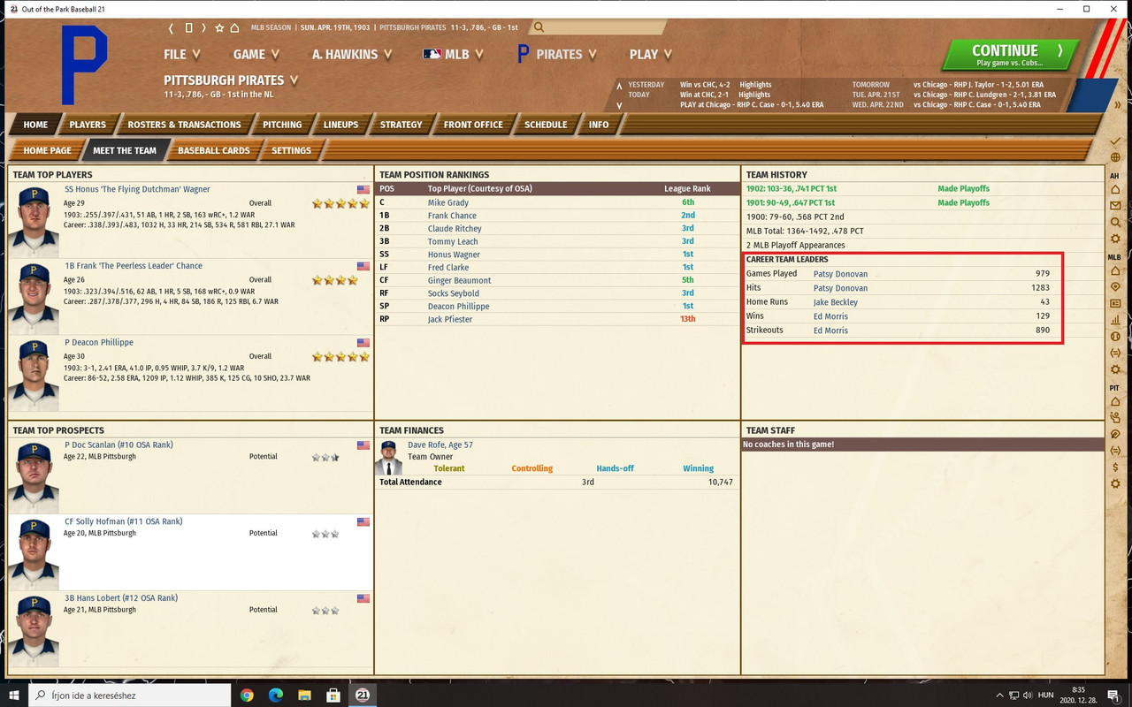
Task: Open owner Dave Rofe's profile link
Action: click(440, 445)
